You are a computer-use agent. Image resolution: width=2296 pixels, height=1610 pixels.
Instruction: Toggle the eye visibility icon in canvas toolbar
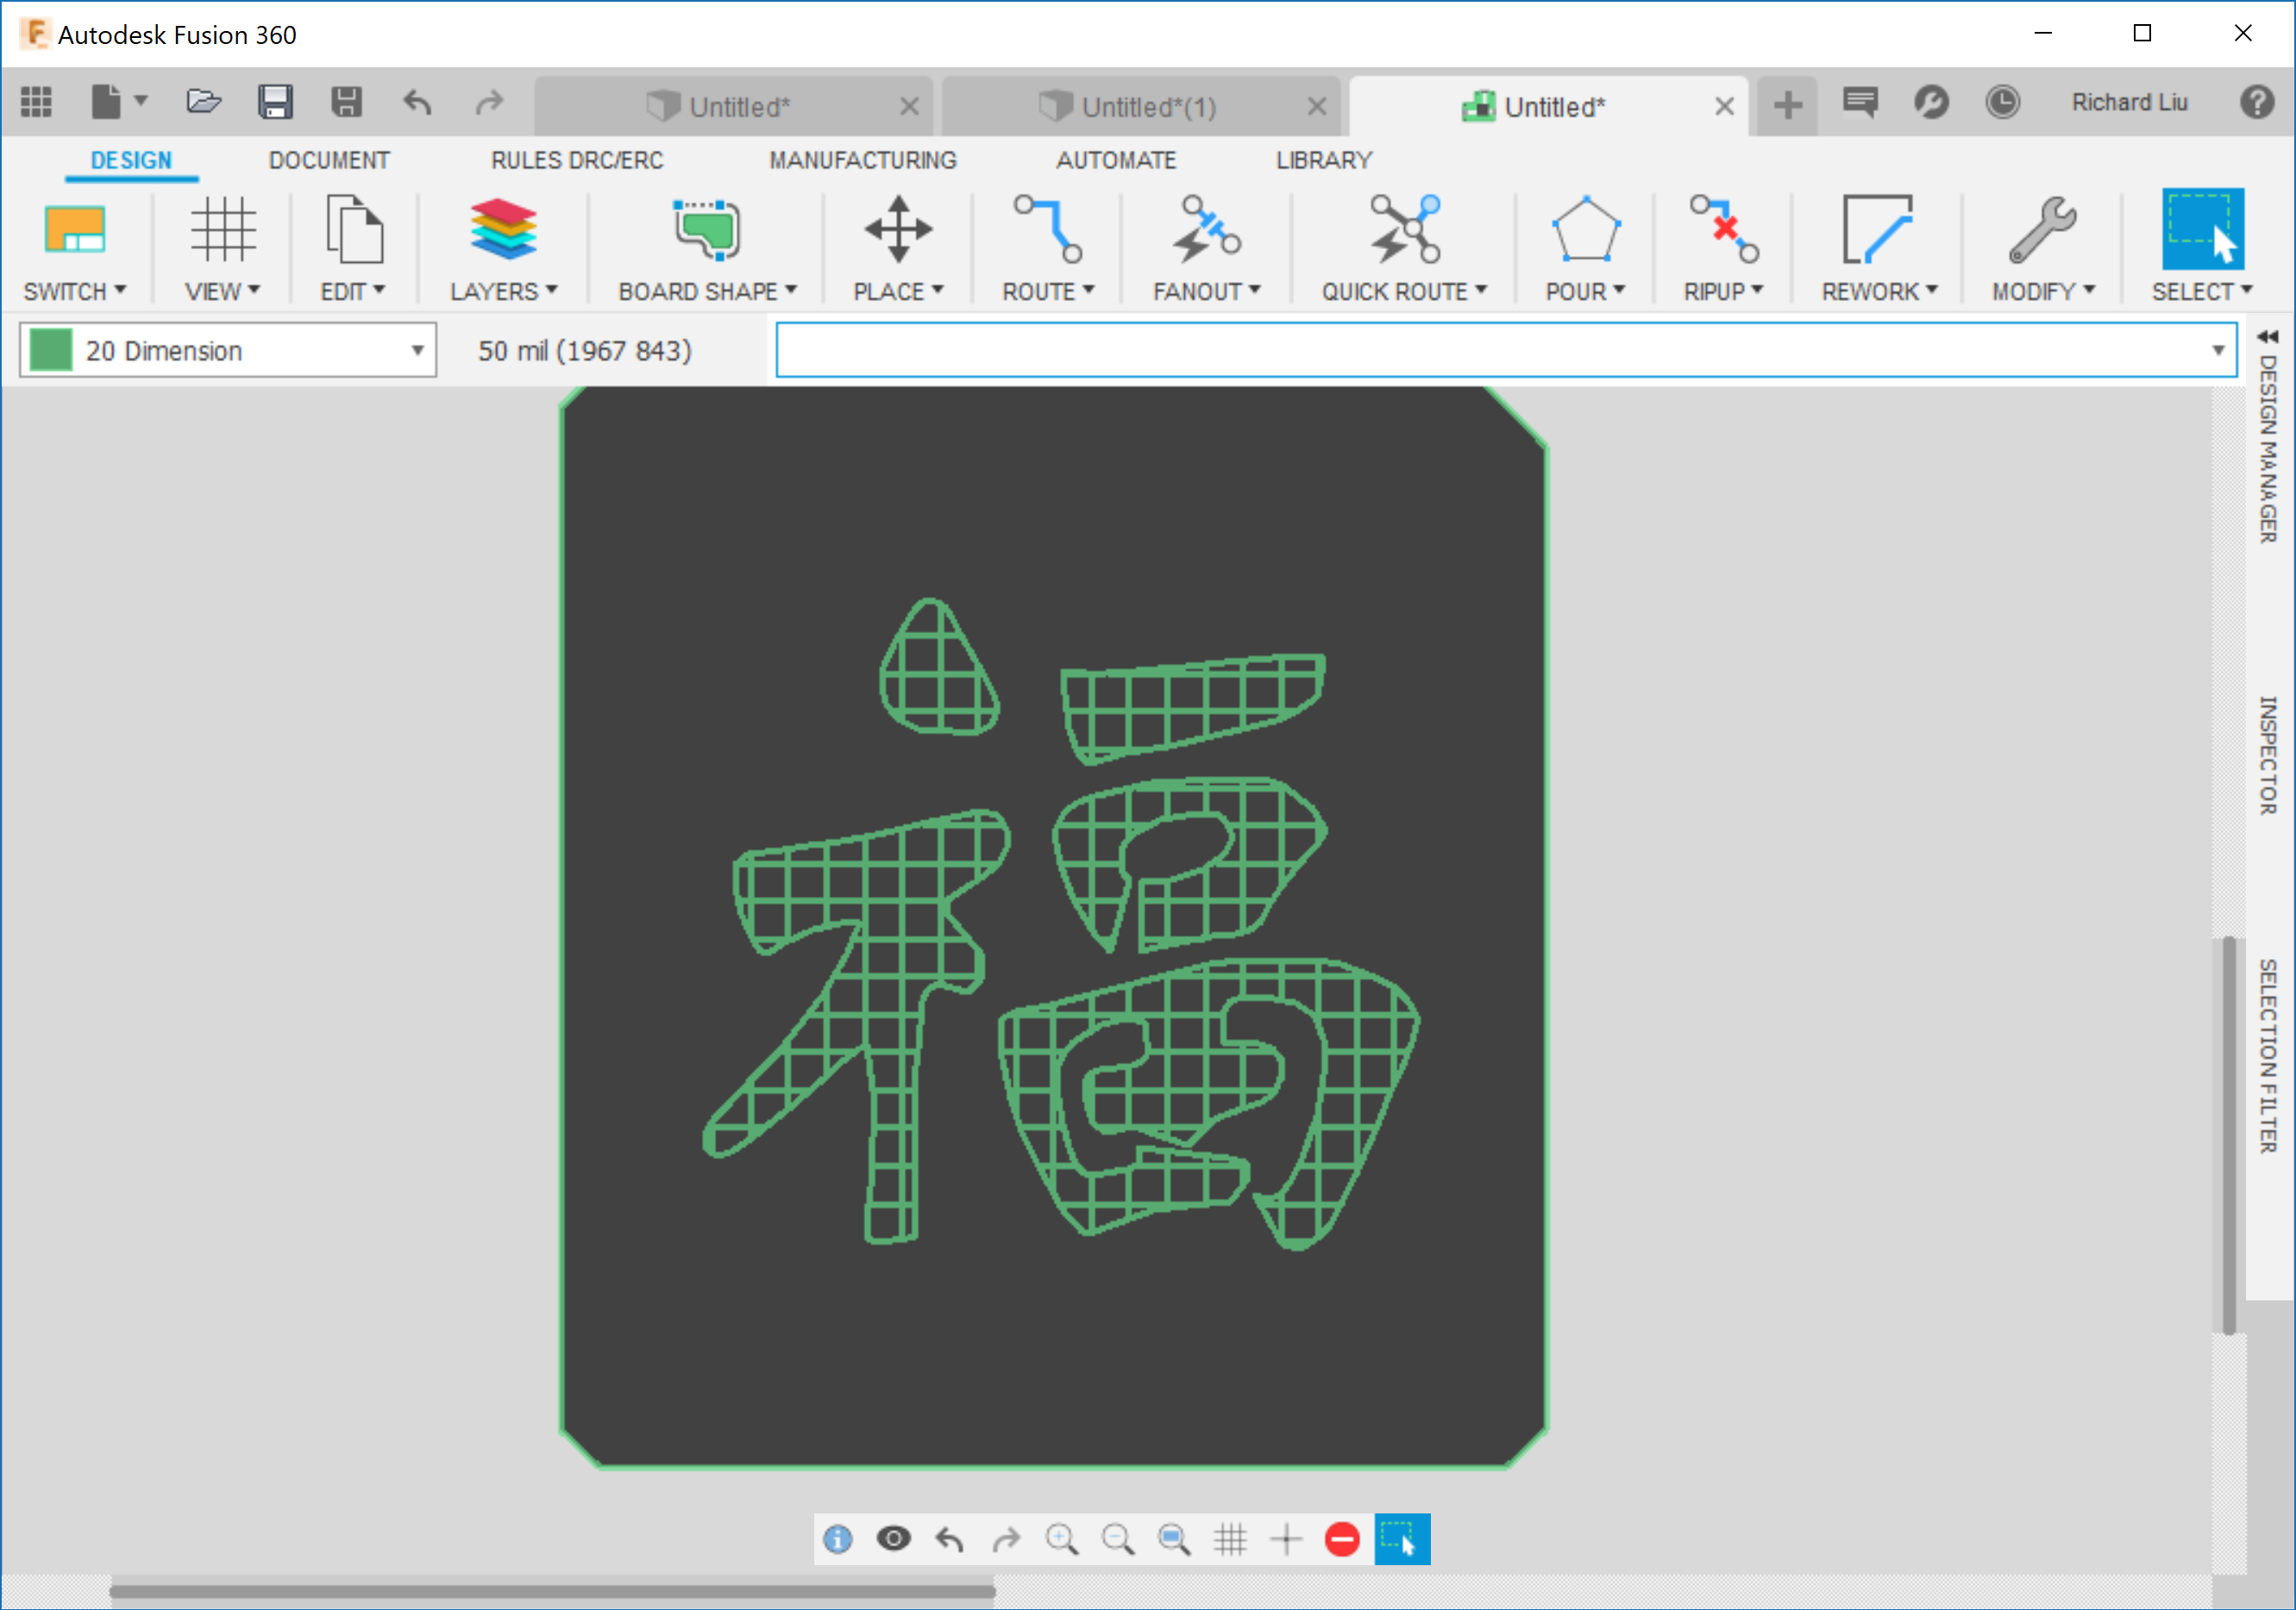pos(893,1540)
